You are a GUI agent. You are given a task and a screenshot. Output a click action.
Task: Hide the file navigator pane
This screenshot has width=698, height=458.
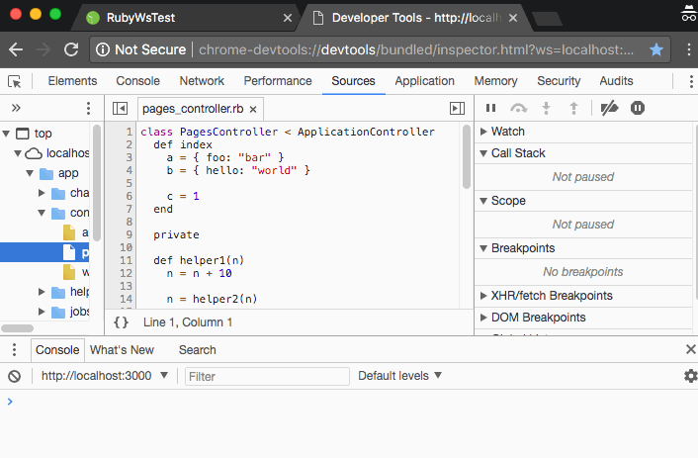[x=121, y=108]
